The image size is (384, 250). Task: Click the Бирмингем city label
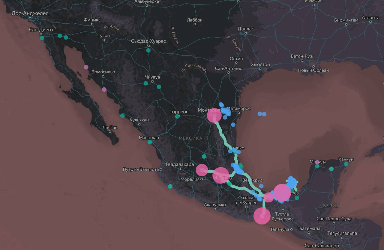pyautogui.click(x=346, y=20)
